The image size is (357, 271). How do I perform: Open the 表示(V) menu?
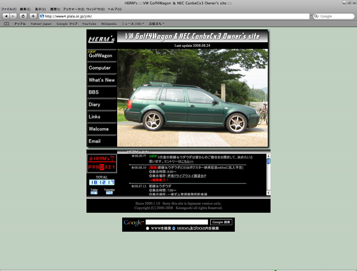(40, 9)
